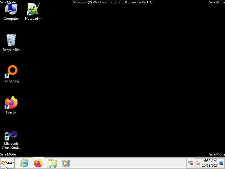Open Windows Explorer from the taskbar

[x=52, y=163]
